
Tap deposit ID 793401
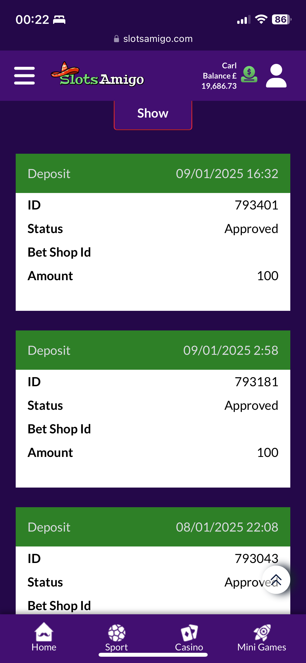tap(256, 205)
